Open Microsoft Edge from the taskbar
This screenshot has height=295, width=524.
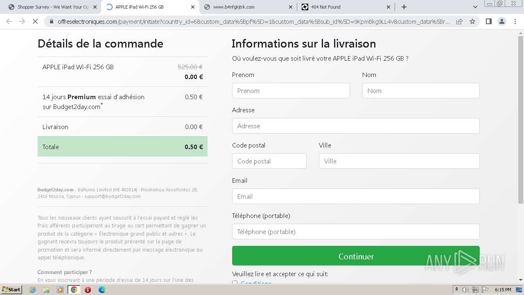[102, 290]
